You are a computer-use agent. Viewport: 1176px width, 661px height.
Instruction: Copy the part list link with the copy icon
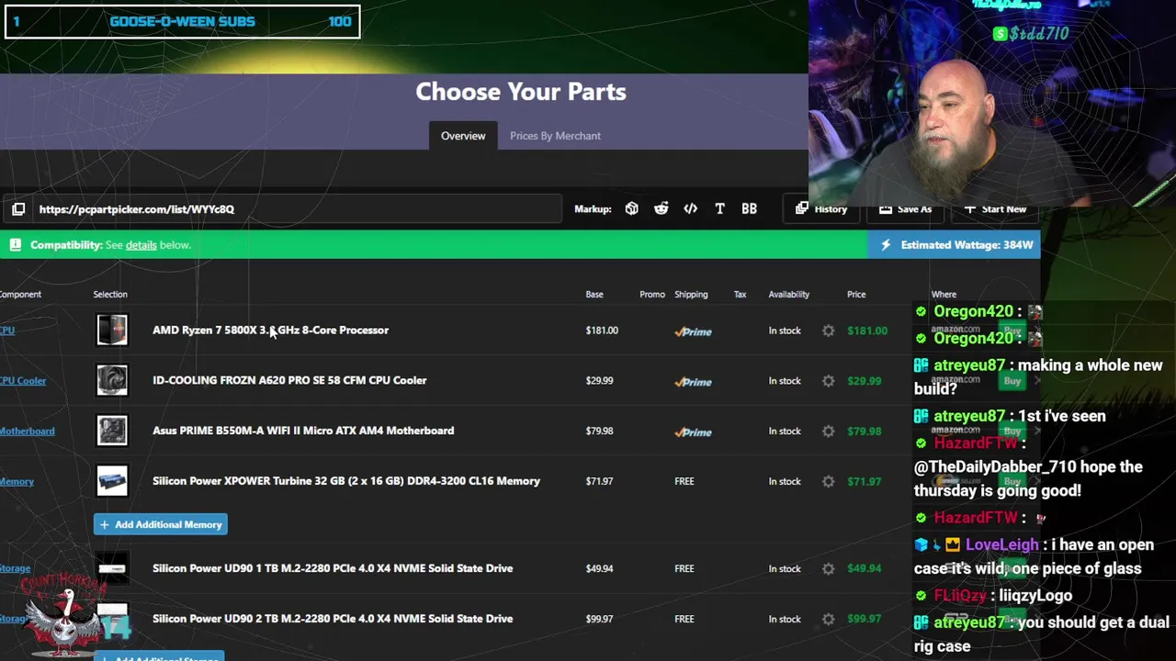(18, 209)
